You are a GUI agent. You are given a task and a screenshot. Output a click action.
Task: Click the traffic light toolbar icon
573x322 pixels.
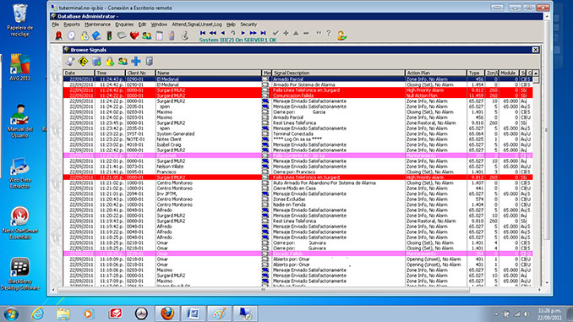(109, 35)
